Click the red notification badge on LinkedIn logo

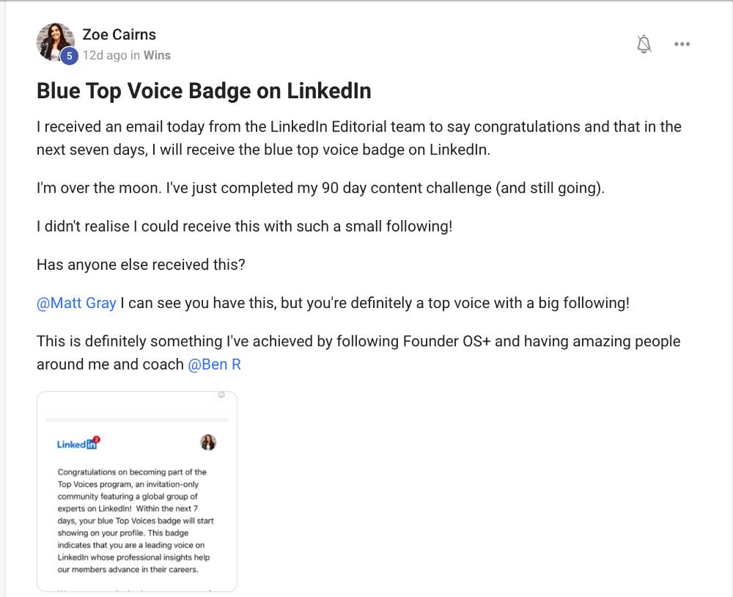click(x=96, y=439)
